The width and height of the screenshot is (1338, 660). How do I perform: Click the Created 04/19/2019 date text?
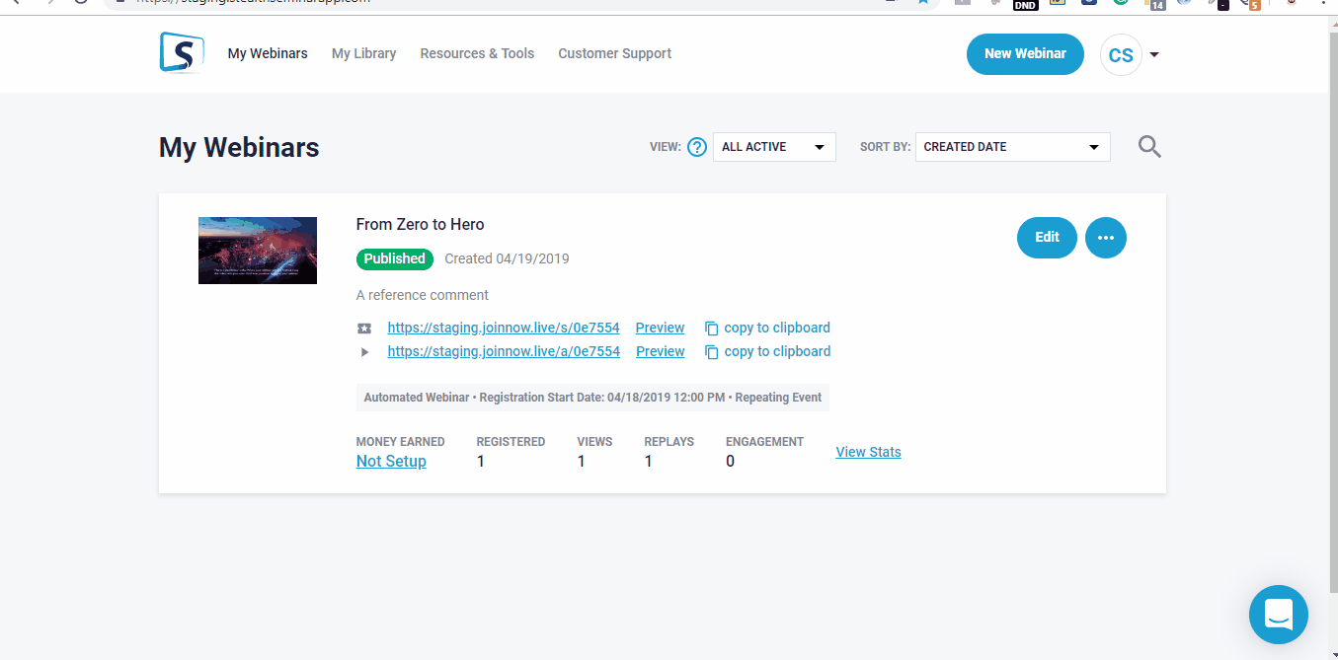click(x=507, y=258)
